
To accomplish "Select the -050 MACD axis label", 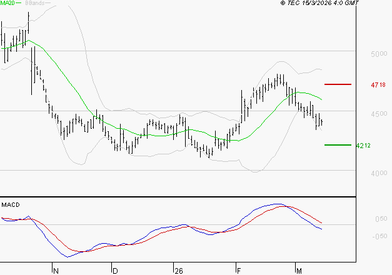I will (x=379, y=236).
